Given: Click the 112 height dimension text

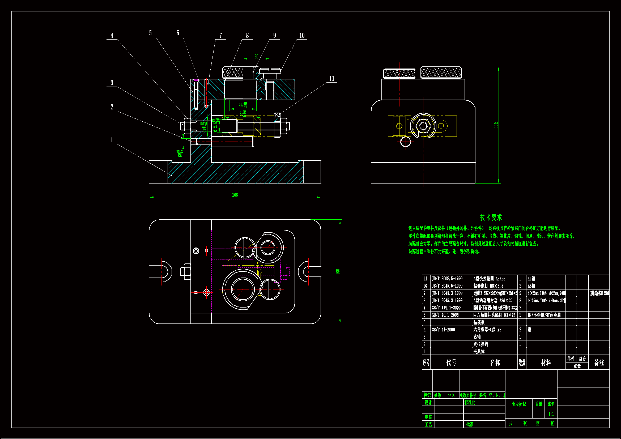Looking at the screenshot, I should 496,125.
